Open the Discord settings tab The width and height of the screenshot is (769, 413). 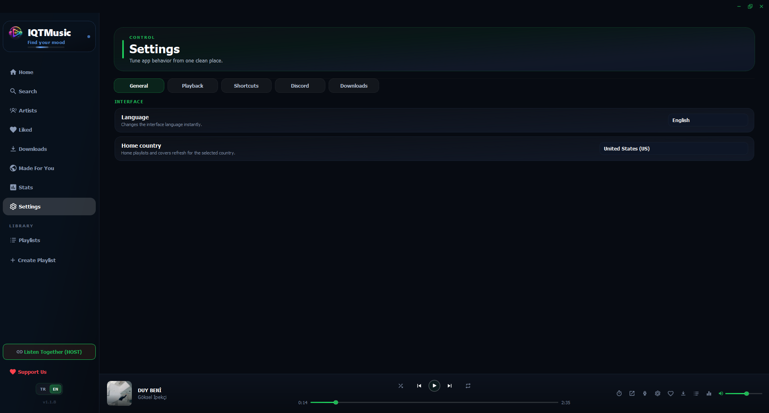click(300, 86)
